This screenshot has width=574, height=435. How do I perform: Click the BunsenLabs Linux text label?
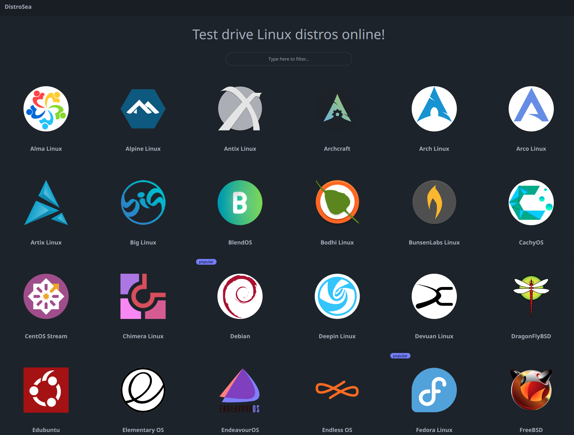[434, 242]
